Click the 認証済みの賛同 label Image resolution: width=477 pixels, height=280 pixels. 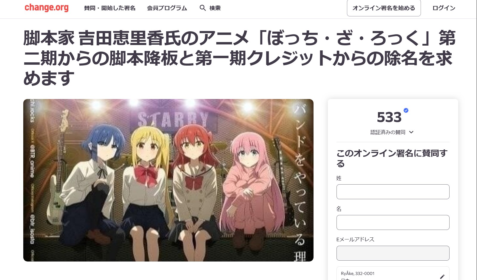pyautogui.click(x=388, y=132)
